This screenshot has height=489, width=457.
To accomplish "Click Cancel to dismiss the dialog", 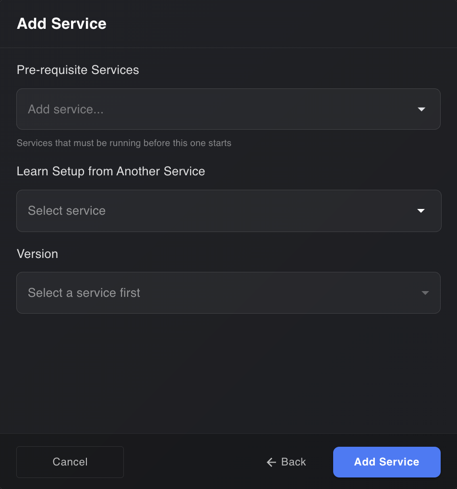I will tap(70, 462).
